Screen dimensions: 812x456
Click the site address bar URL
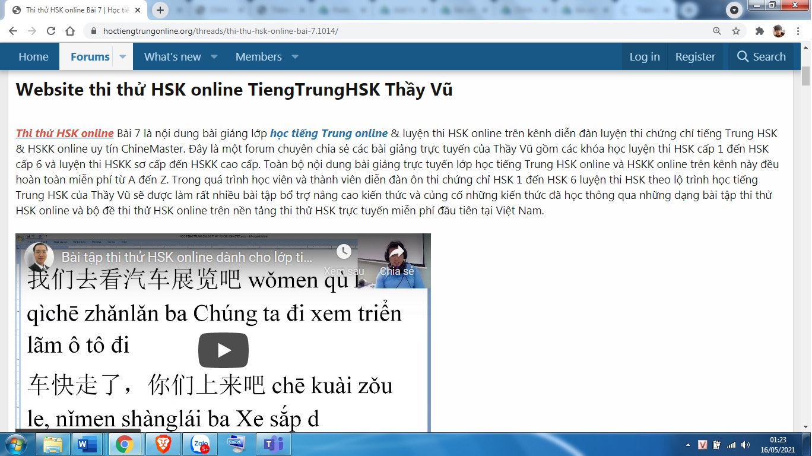221,31
